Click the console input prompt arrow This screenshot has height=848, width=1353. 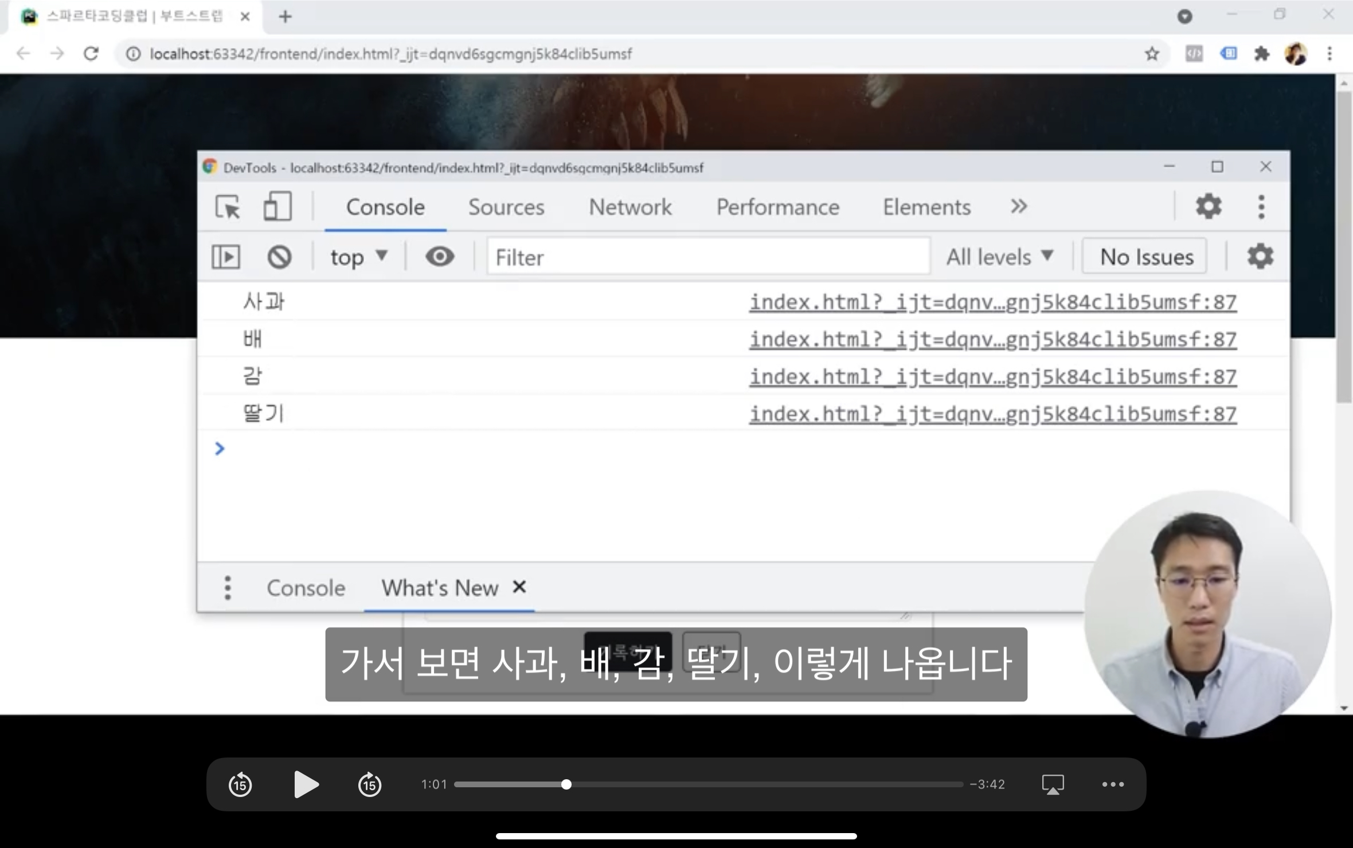click(220, 449)
